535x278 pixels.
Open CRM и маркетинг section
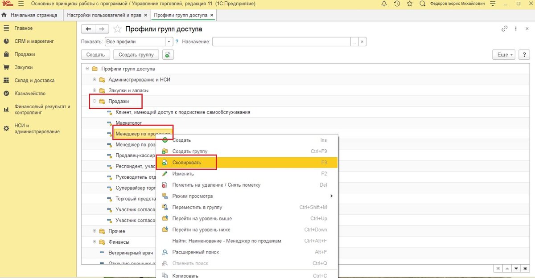(x=34, y=41)
